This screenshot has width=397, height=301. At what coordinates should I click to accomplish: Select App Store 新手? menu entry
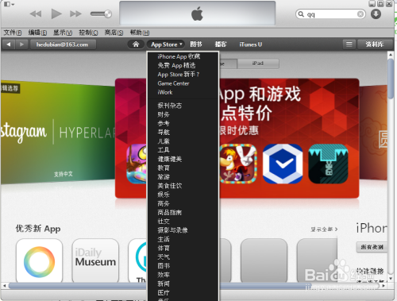pyautogui.click(x=179, y=75)
